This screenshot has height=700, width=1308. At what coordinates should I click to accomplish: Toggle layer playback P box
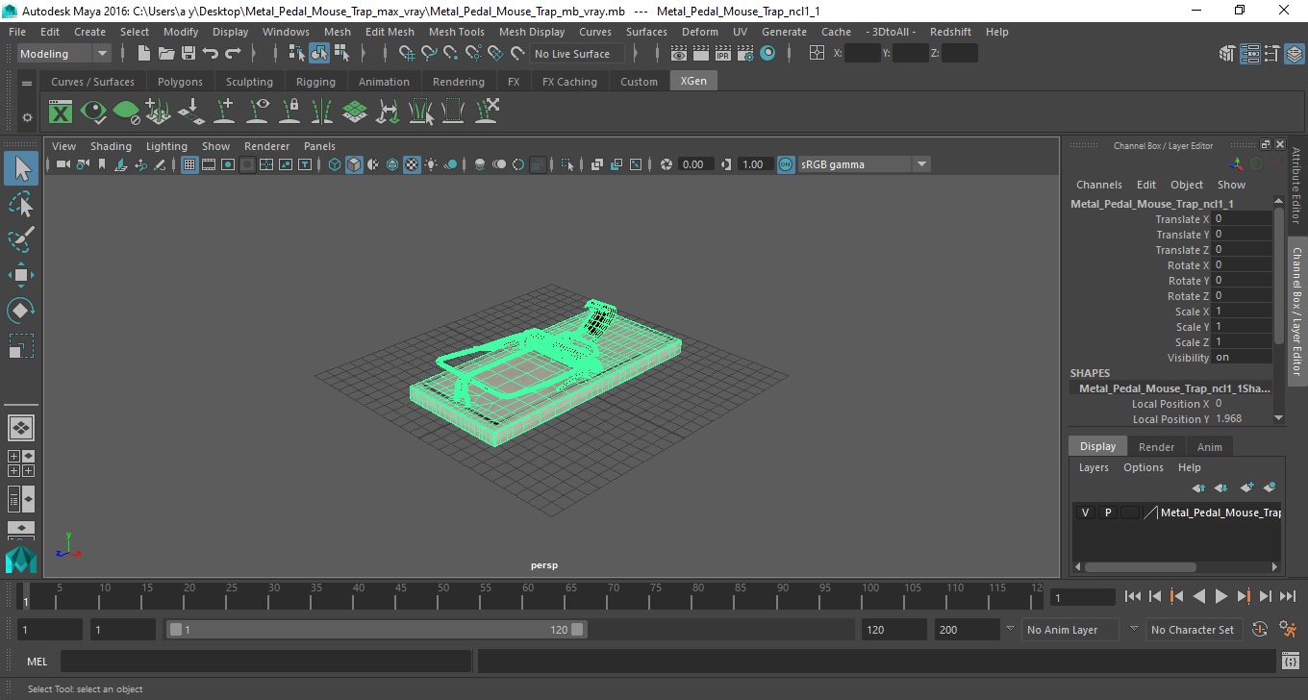(1107, 512)
